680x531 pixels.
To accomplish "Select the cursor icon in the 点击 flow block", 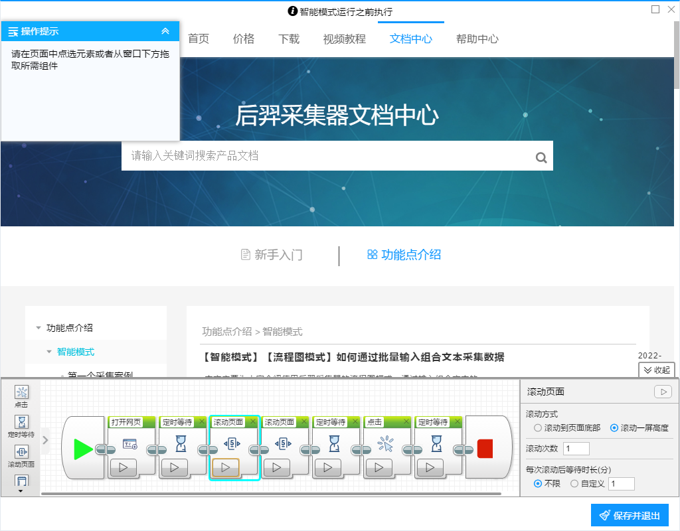I will point(386,444).
